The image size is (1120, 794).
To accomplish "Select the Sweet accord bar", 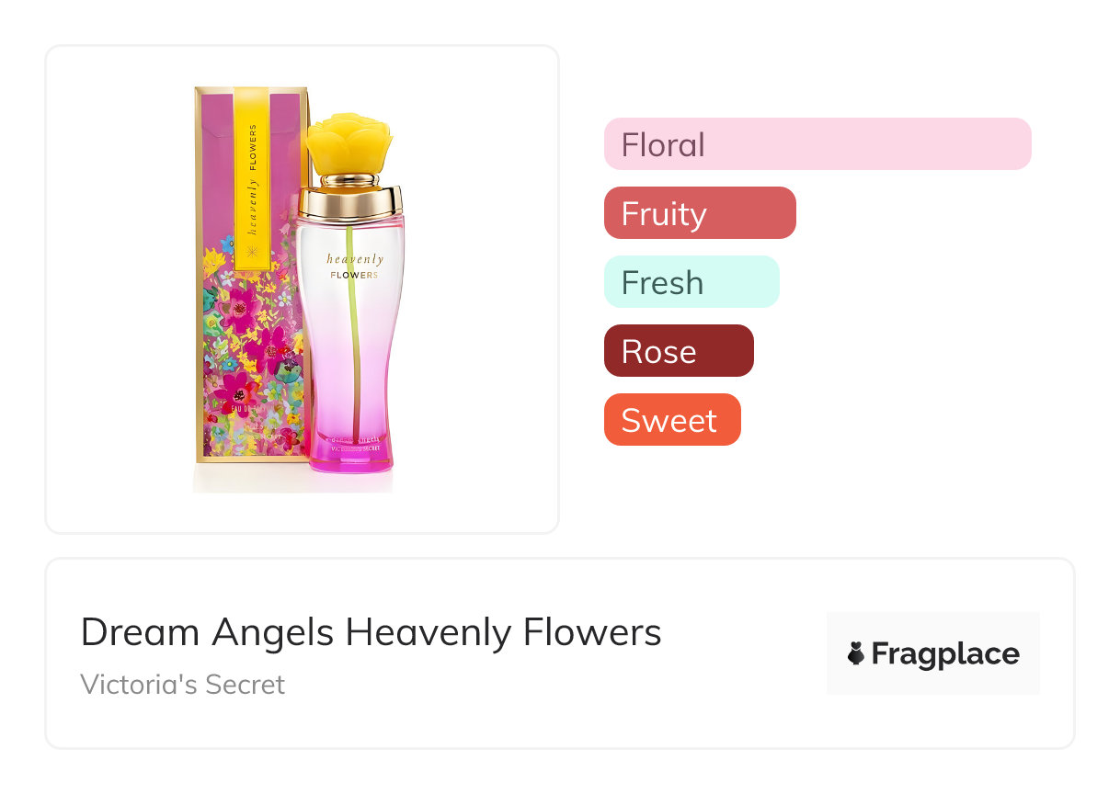I will pos(671,420).
